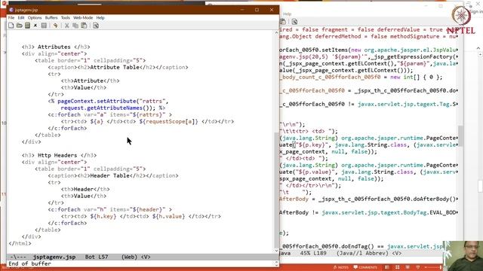Click the Open file folder icon
This screenshot has width=483, height=271.
(20, 26)
